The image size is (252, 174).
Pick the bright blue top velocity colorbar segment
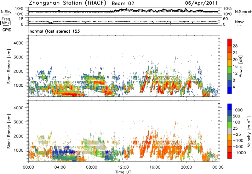tap(230, 107)
